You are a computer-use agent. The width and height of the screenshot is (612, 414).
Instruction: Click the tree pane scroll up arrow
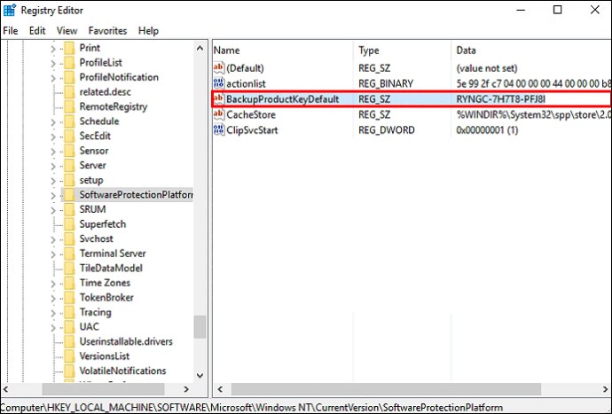coord(200,49)
